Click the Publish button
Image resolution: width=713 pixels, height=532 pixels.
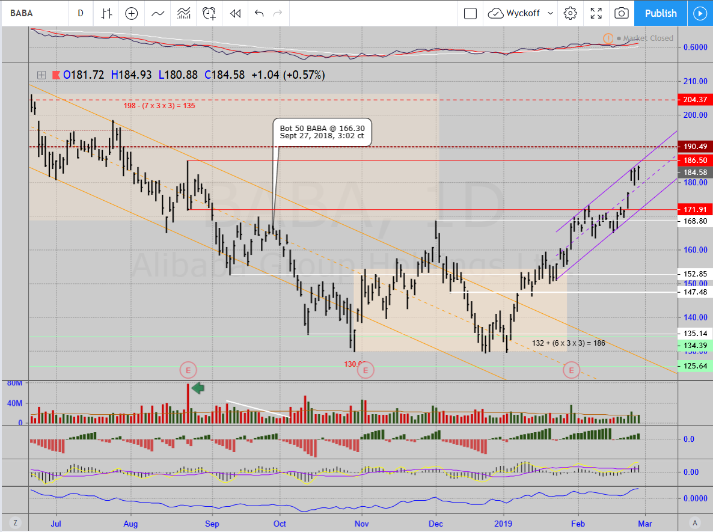(660, 13)
